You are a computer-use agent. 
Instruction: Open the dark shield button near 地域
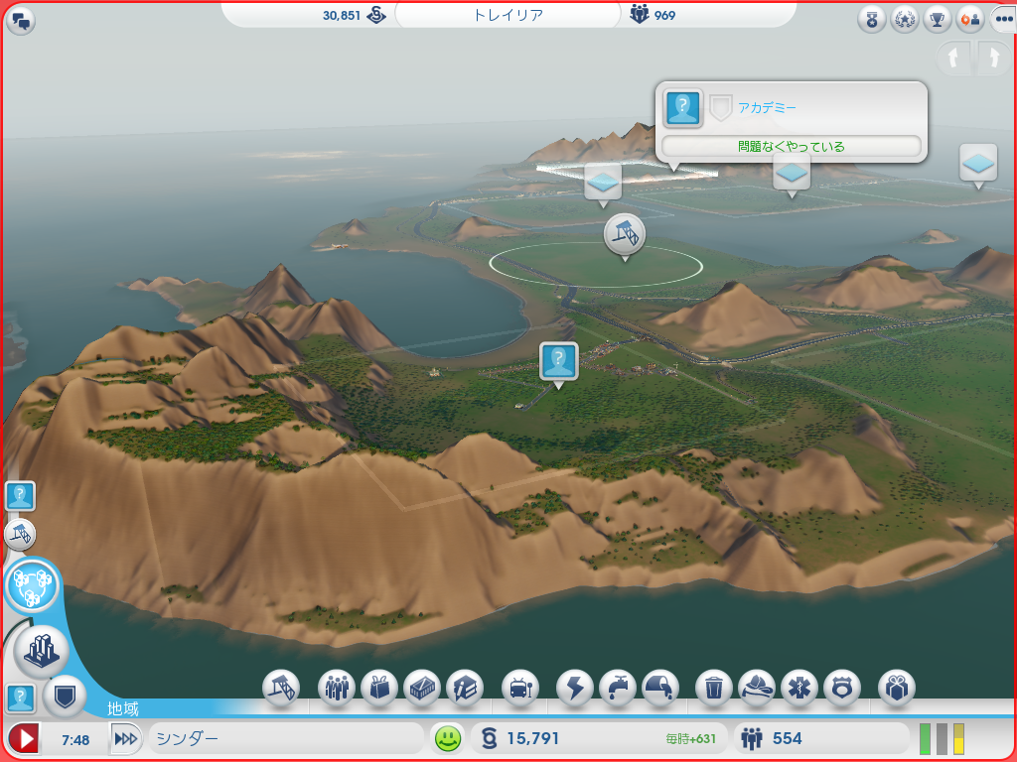pos(65,698)
